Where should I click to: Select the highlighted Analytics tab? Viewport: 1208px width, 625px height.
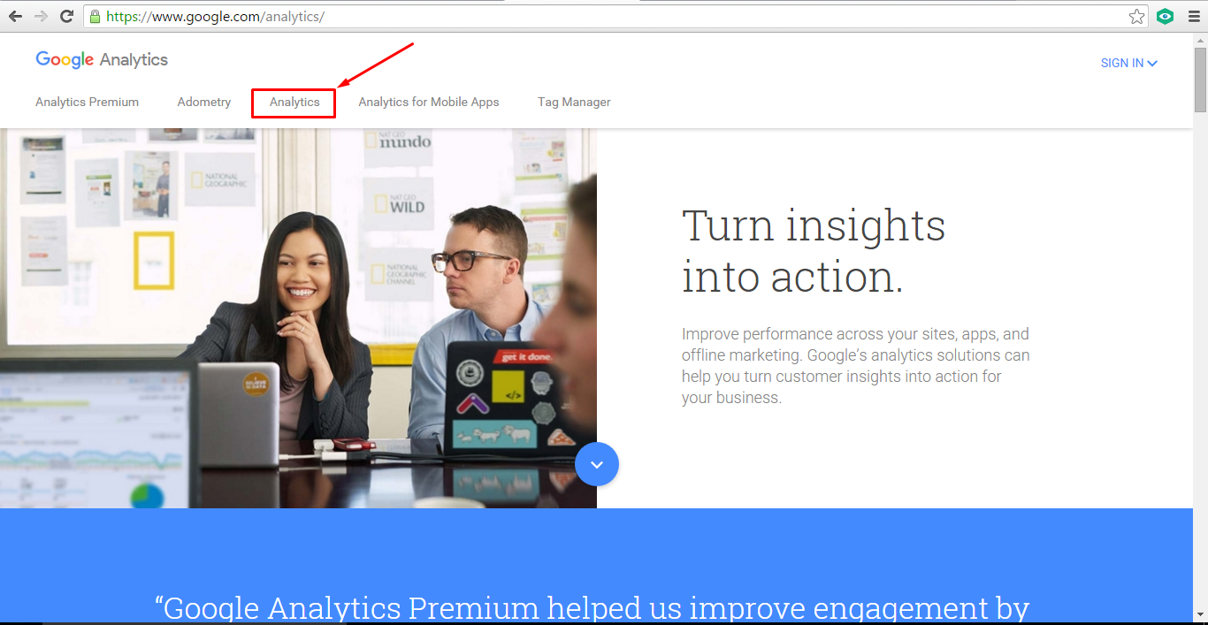pos(294,103)
